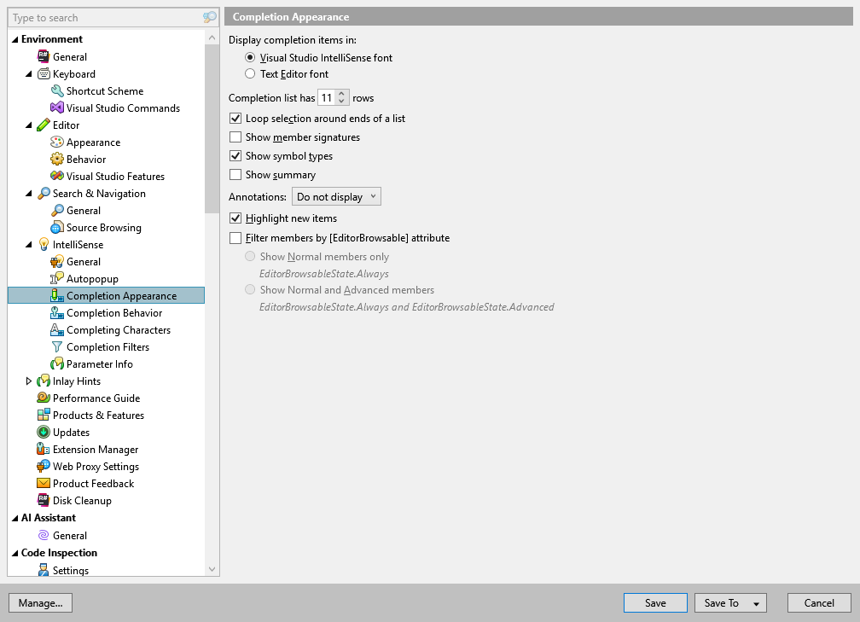Viewport: 860px width, 622px height.
Task: Click the Web Proxy Settings icon
Action: [44, 466]
